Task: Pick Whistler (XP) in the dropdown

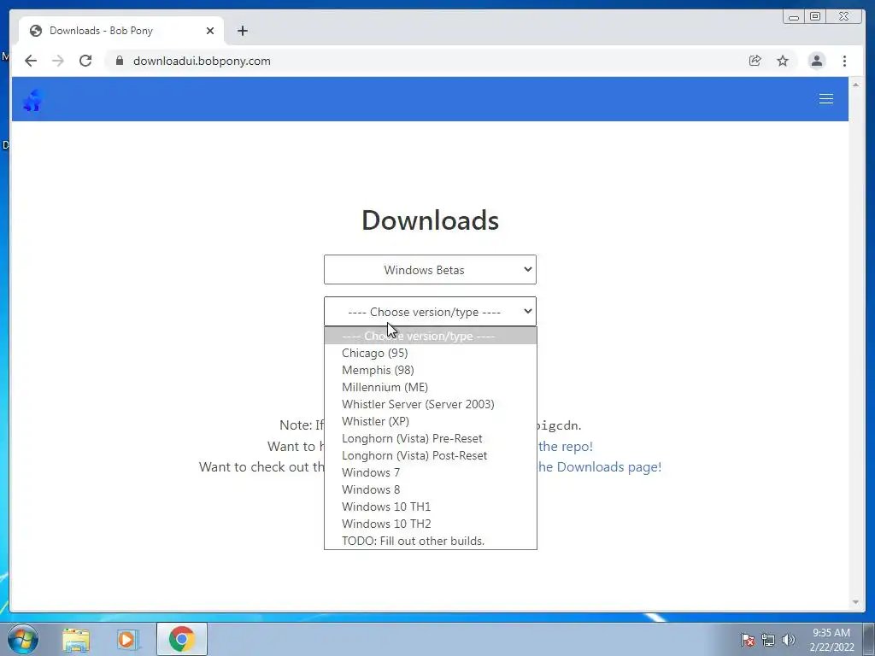Action: pos(431,421)
